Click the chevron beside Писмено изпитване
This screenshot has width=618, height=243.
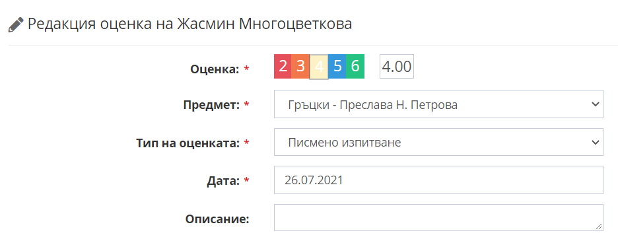click(595, 142)
